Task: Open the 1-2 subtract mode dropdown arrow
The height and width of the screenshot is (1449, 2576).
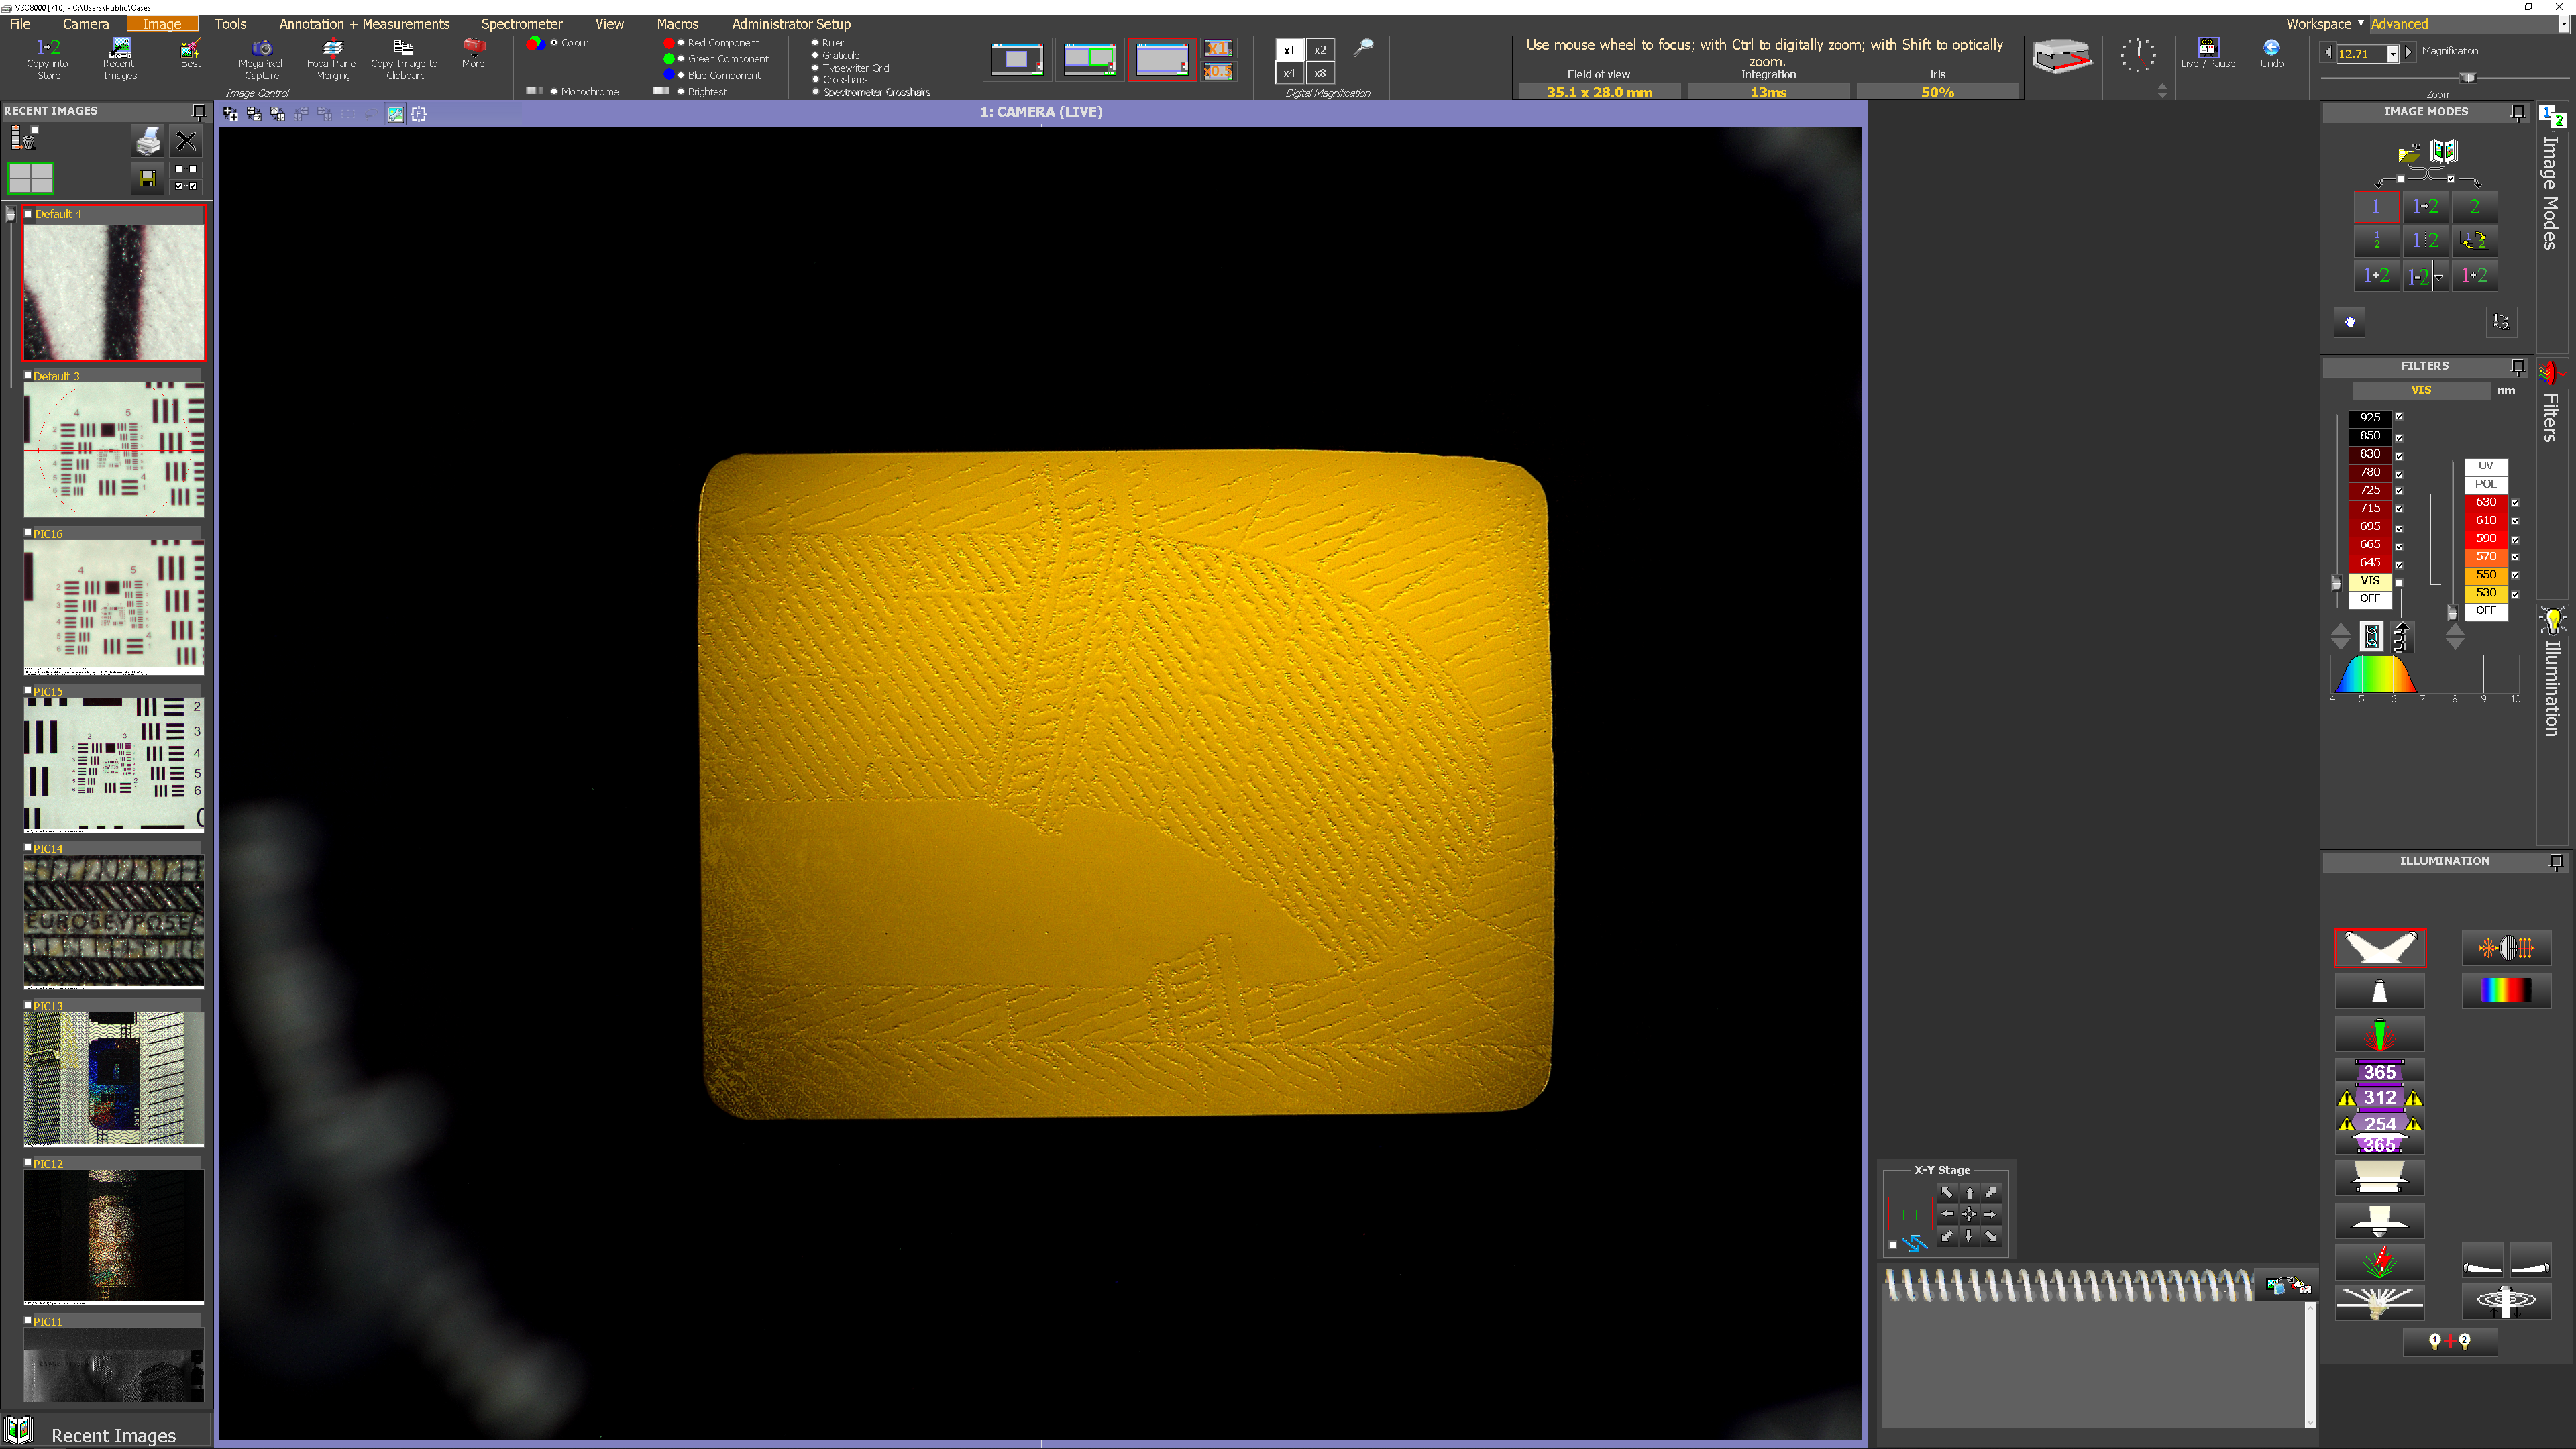Action: [2439, 277]
